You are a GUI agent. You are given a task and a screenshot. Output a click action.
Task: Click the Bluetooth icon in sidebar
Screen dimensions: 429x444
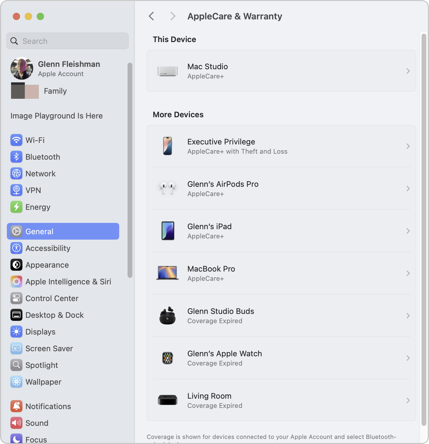pyautogui.click(x=16, y=157)
